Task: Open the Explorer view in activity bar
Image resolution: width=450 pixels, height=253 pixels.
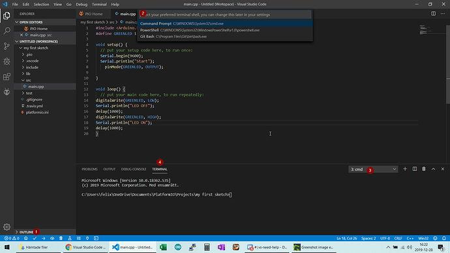Action: (x=7, y=16)
